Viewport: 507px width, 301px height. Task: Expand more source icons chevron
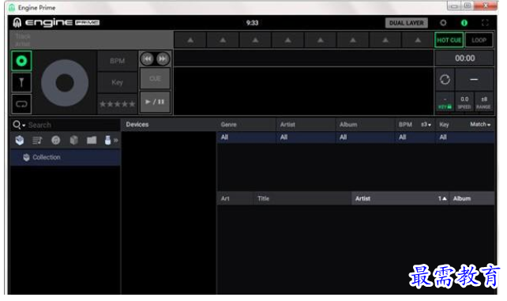coord(116,141)
